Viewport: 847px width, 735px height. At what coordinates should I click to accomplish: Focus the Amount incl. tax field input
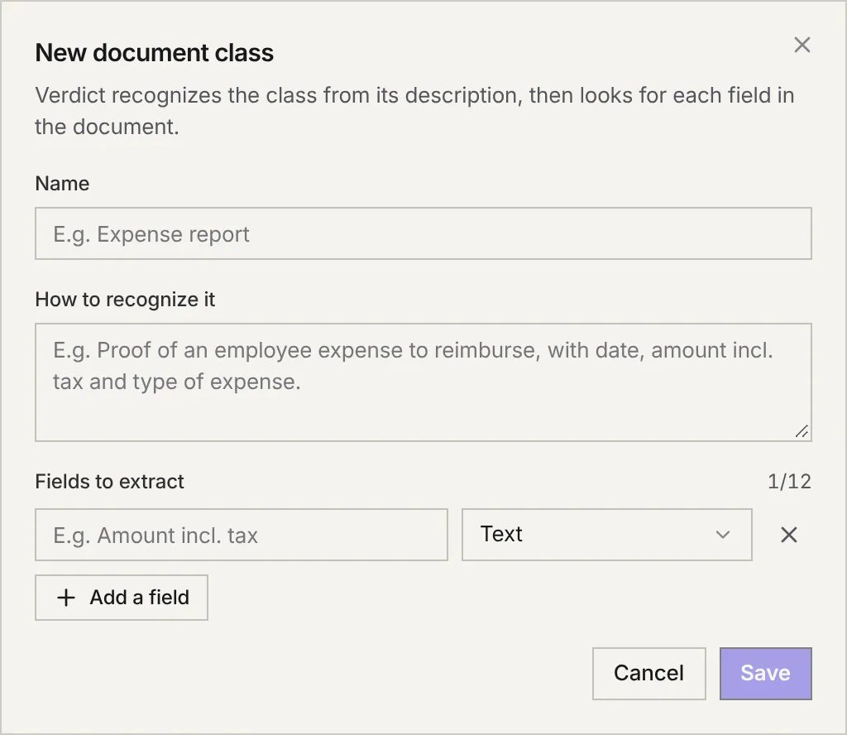[242, 535]
